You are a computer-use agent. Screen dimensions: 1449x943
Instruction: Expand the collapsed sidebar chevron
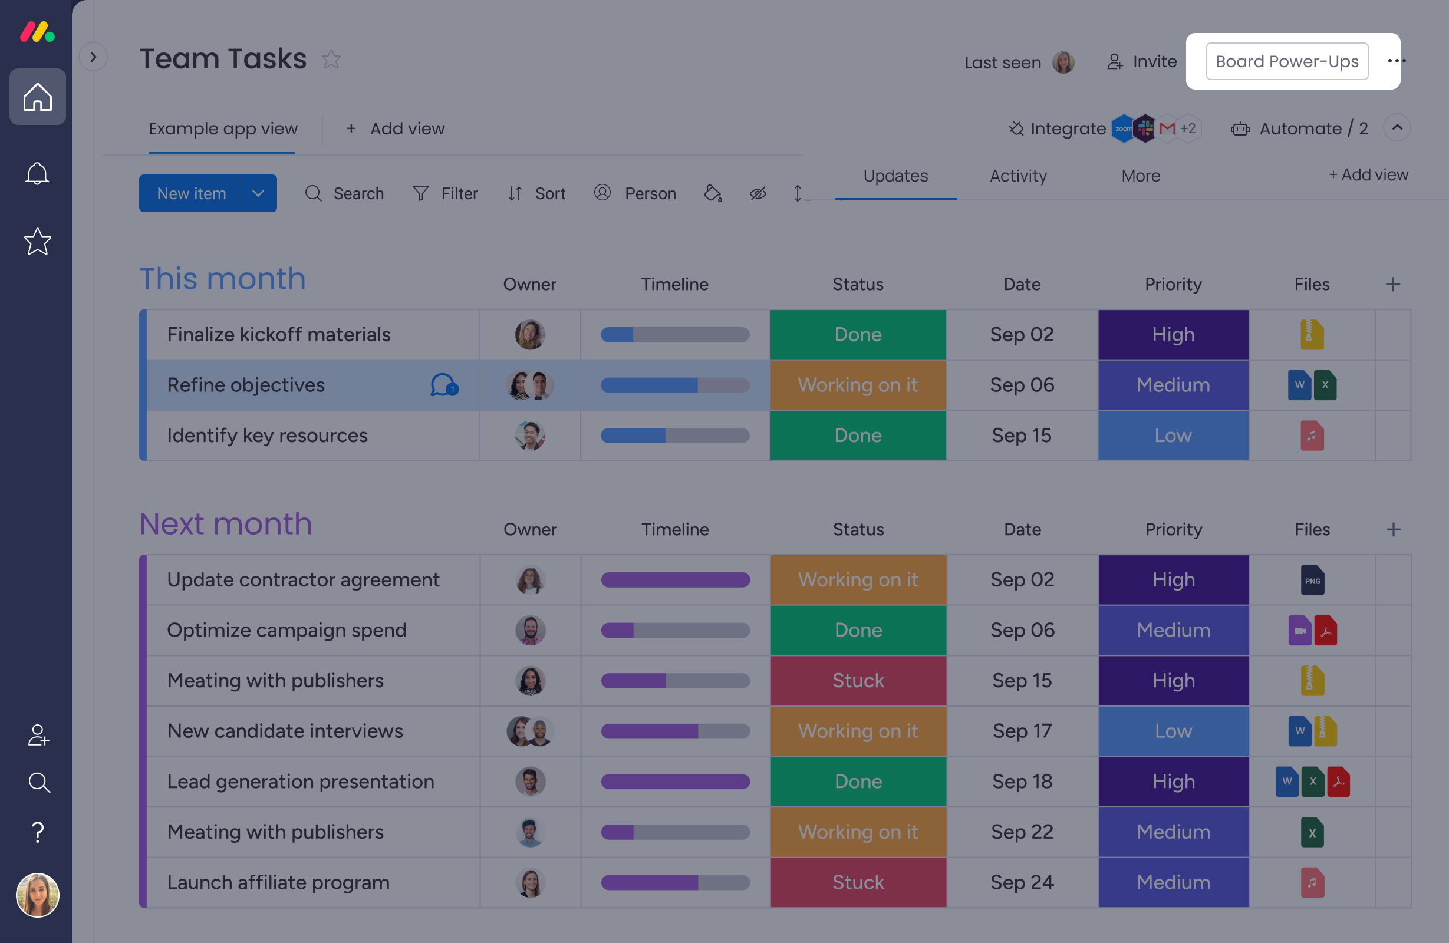93,57
